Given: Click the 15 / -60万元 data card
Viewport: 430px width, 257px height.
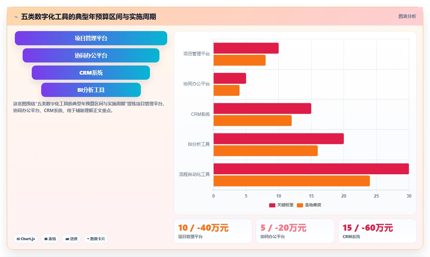Looking at the screenshot, I should click(x=377, y=231).
